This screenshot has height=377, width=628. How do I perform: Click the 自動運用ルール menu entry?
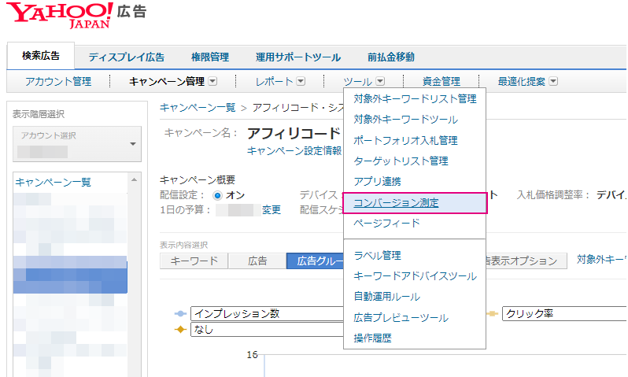click(386, 297)
